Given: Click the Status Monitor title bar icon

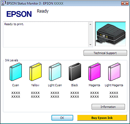Looking at the screenshot, I should pyautogui.click(x=4, y=3).
